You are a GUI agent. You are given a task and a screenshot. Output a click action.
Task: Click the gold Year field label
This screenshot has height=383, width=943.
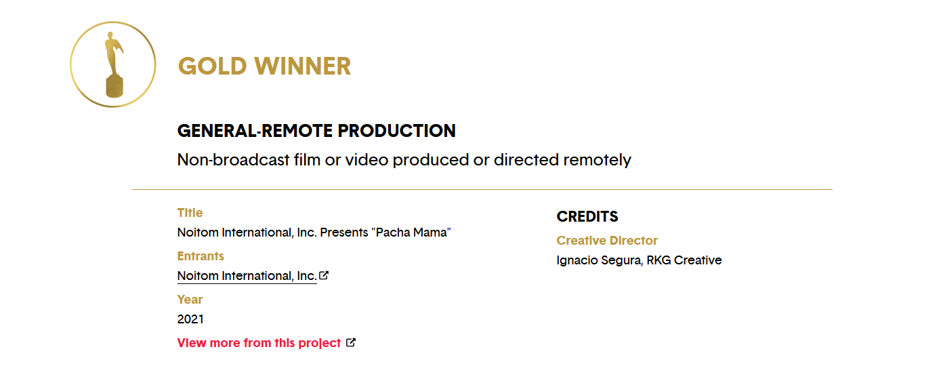pyautogui.click(x=190, y=300)
